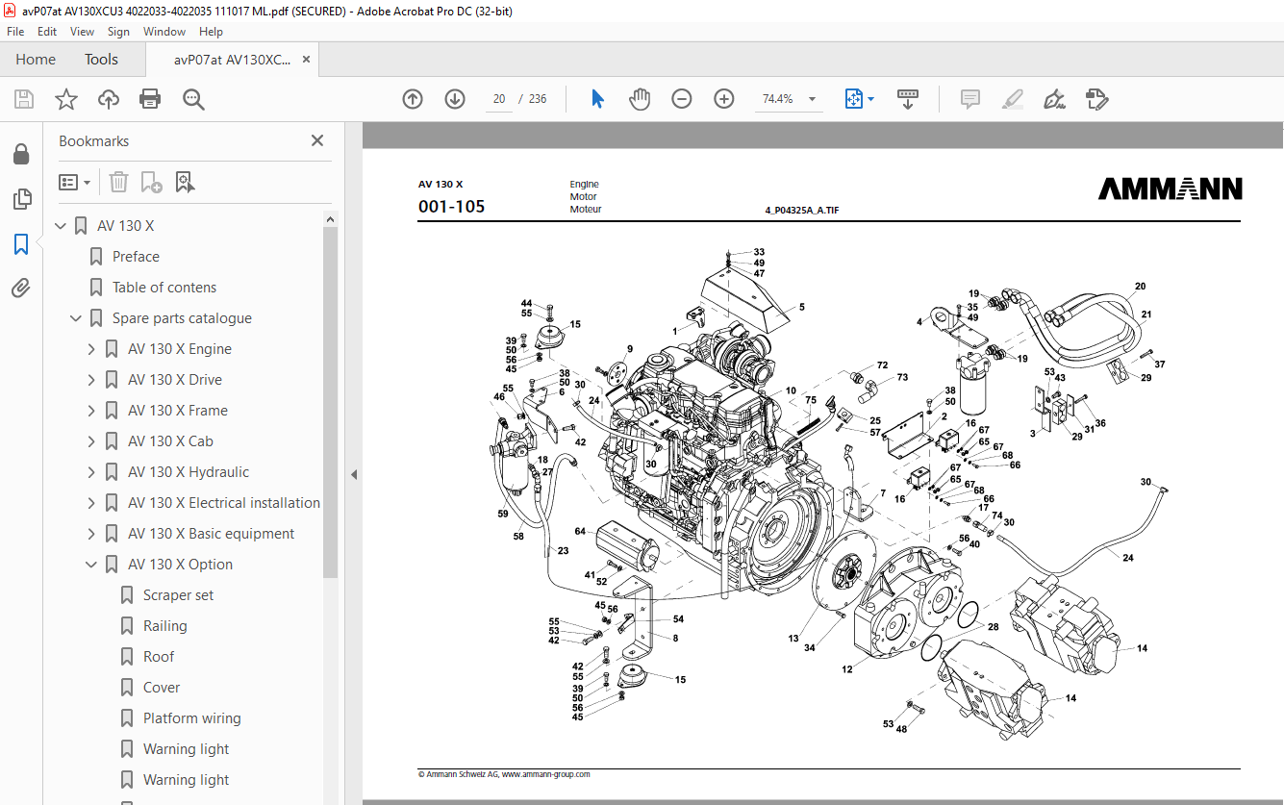Open the Sign menu
This screenshot has width=1284, height=805.
point(119,32)
